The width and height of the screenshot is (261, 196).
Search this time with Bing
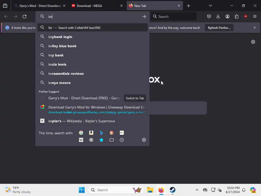101,133
